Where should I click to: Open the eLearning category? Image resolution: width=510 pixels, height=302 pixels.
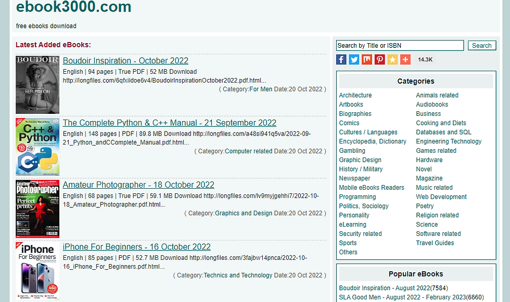(353, 225)
